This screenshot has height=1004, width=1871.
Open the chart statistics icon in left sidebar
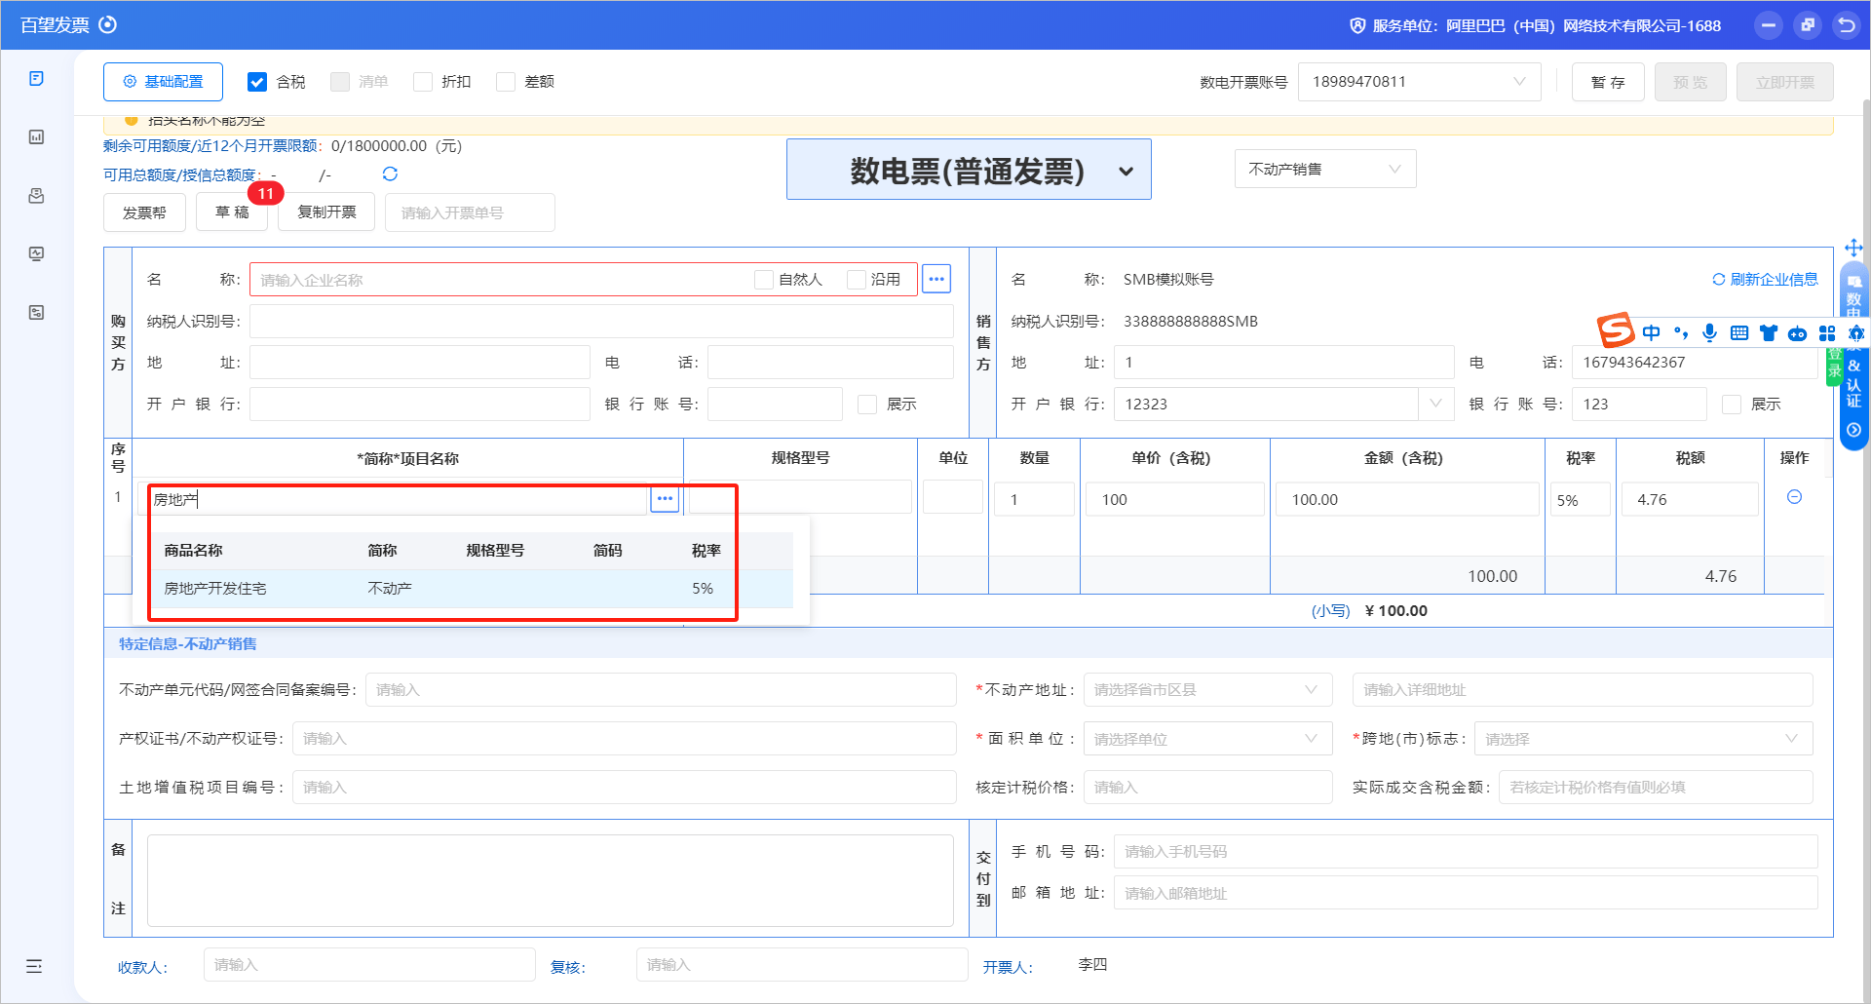[x=36, y=136]
